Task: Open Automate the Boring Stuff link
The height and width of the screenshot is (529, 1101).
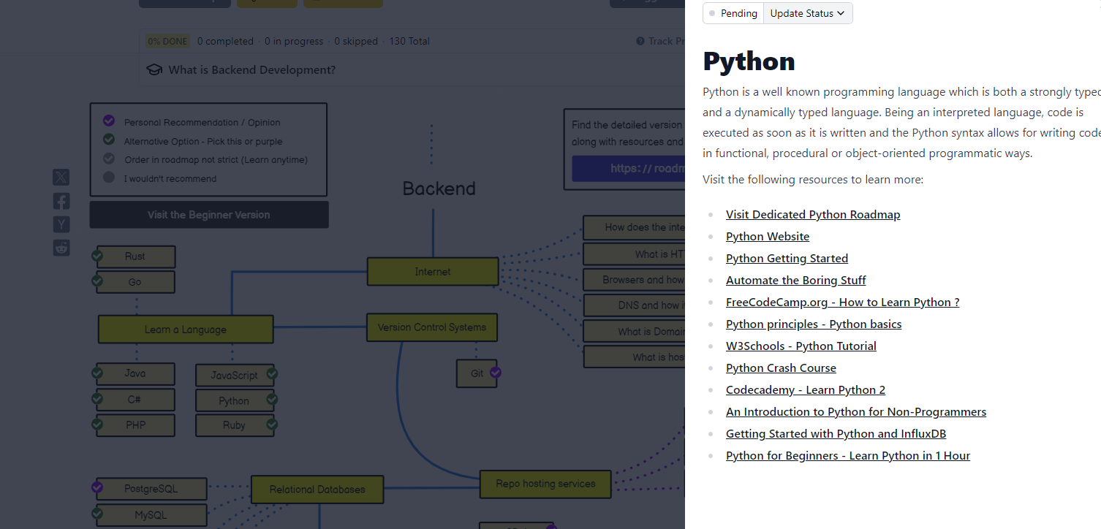Action: (795, 281)
